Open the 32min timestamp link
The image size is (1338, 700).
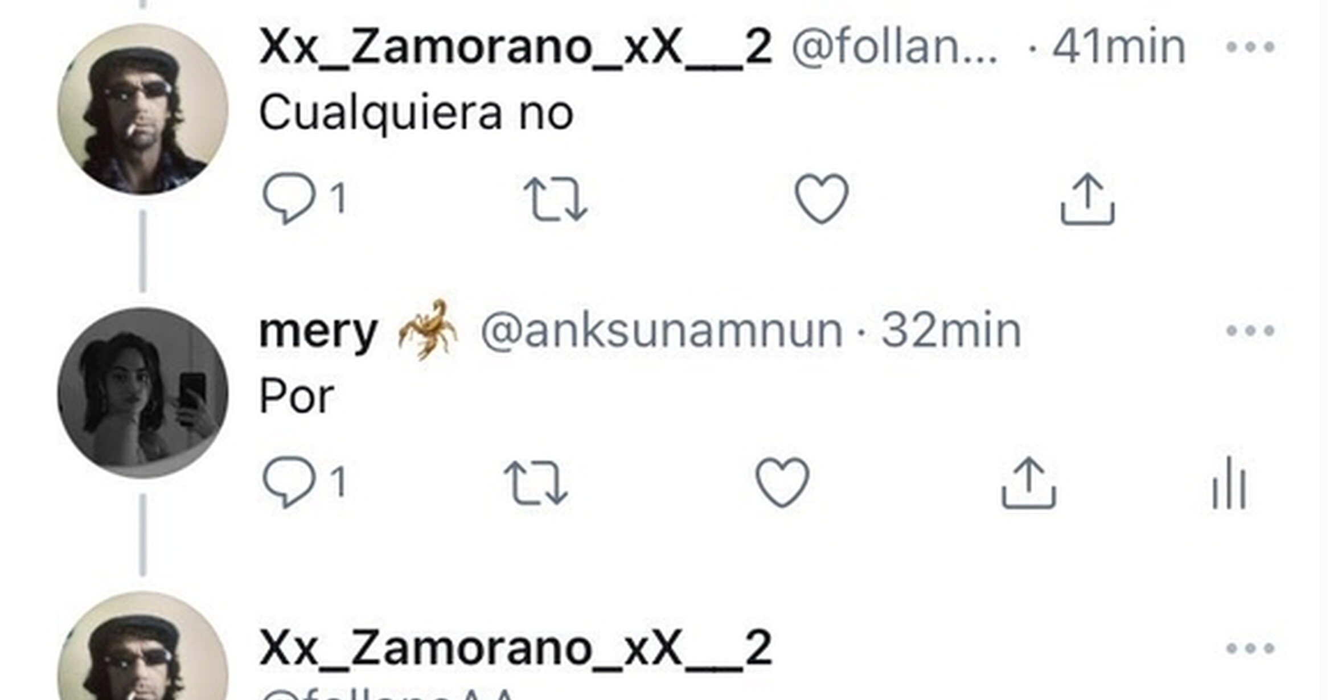click(x=951, y=331)
